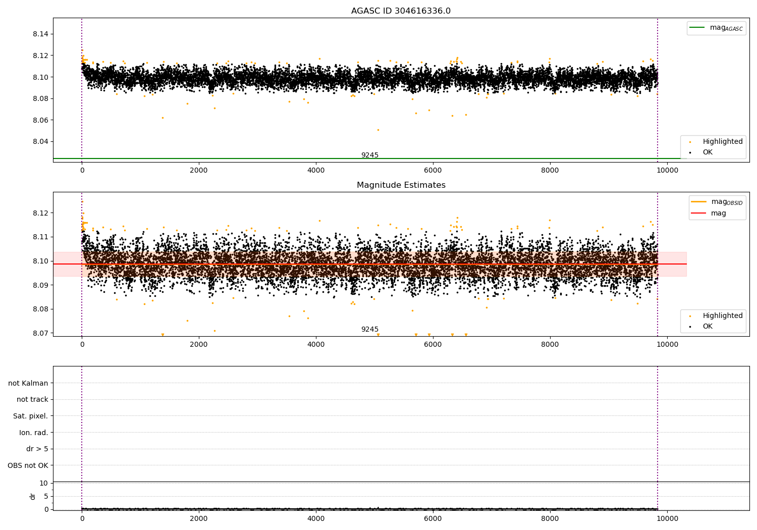
Task: Select Highlighted legend marker in top plot
Action: 690,142
